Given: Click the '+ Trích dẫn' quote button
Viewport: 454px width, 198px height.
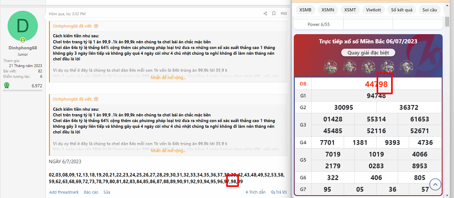Looking at the screenshot, I should (255, 192).
